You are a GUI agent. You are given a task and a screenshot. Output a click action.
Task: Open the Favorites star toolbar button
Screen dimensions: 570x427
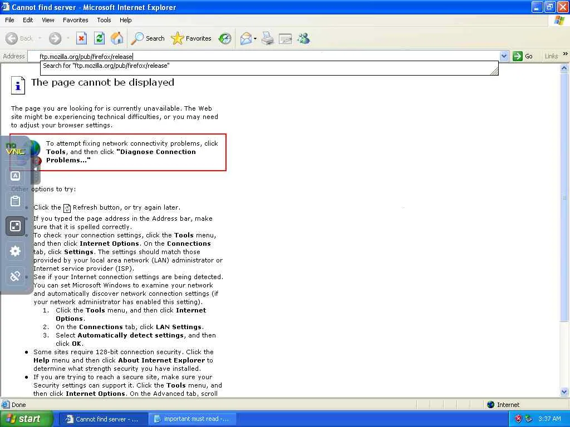coord(191,38)
